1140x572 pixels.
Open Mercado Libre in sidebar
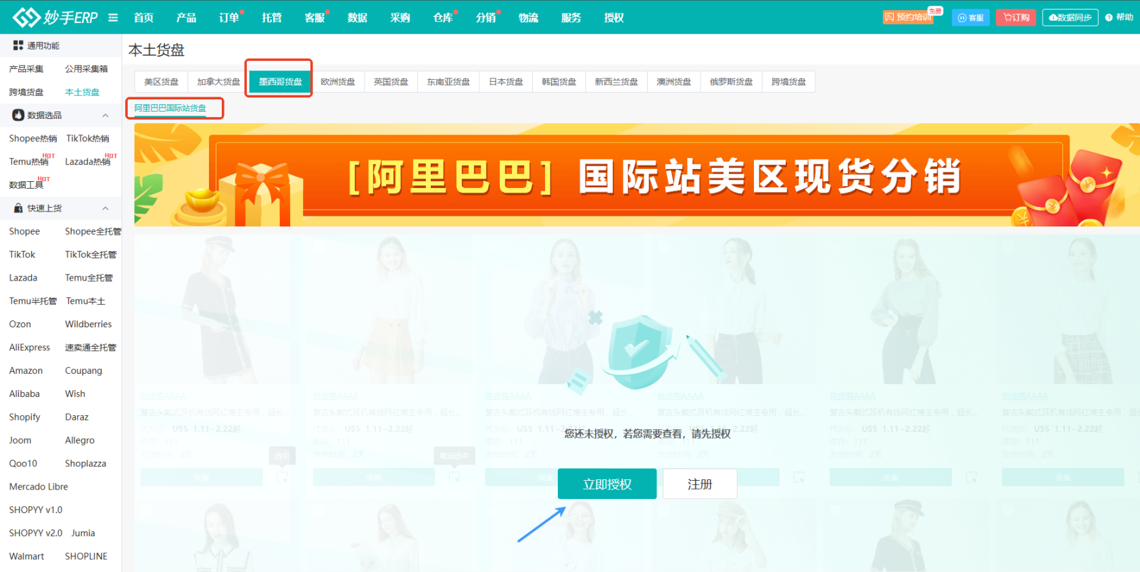coord(39,487)
